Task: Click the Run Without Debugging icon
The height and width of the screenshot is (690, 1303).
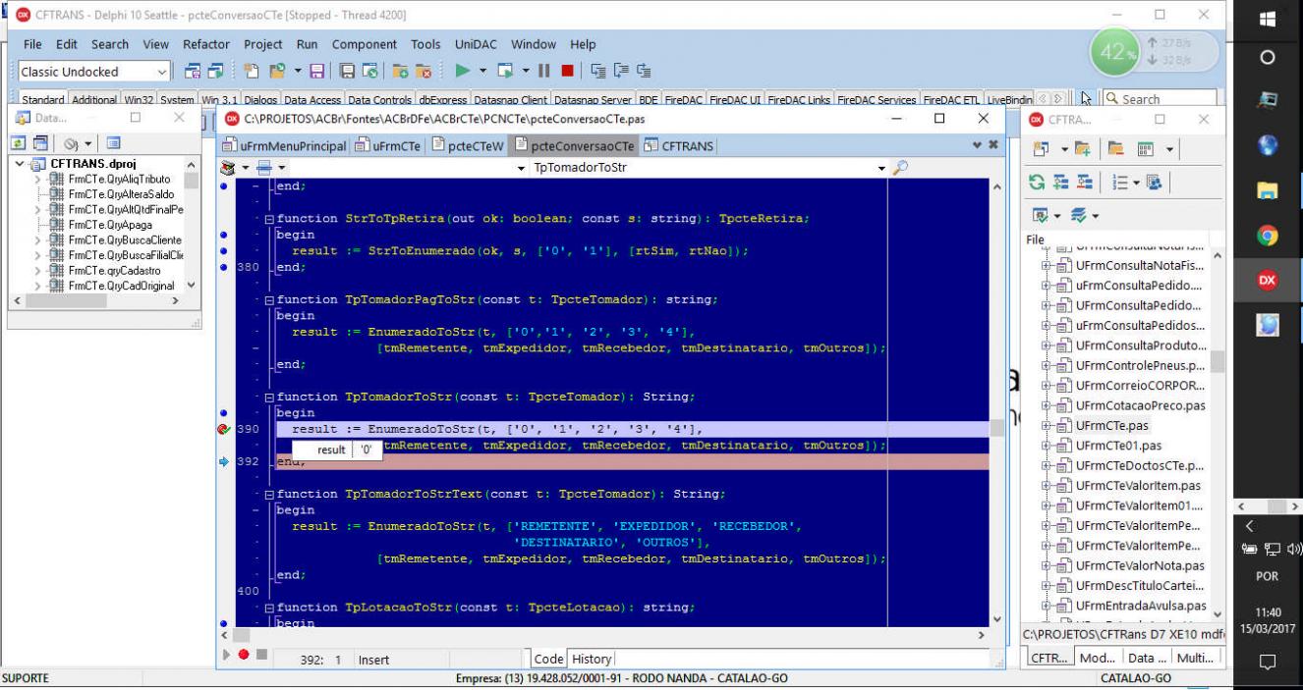Action: (505, 71)
